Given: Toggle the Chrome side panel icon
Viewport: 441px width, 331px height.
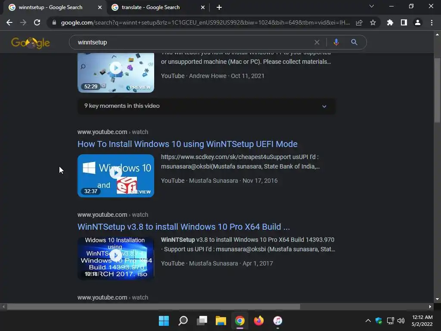Looking at the screenshot, I should click(x=404, y=22).
